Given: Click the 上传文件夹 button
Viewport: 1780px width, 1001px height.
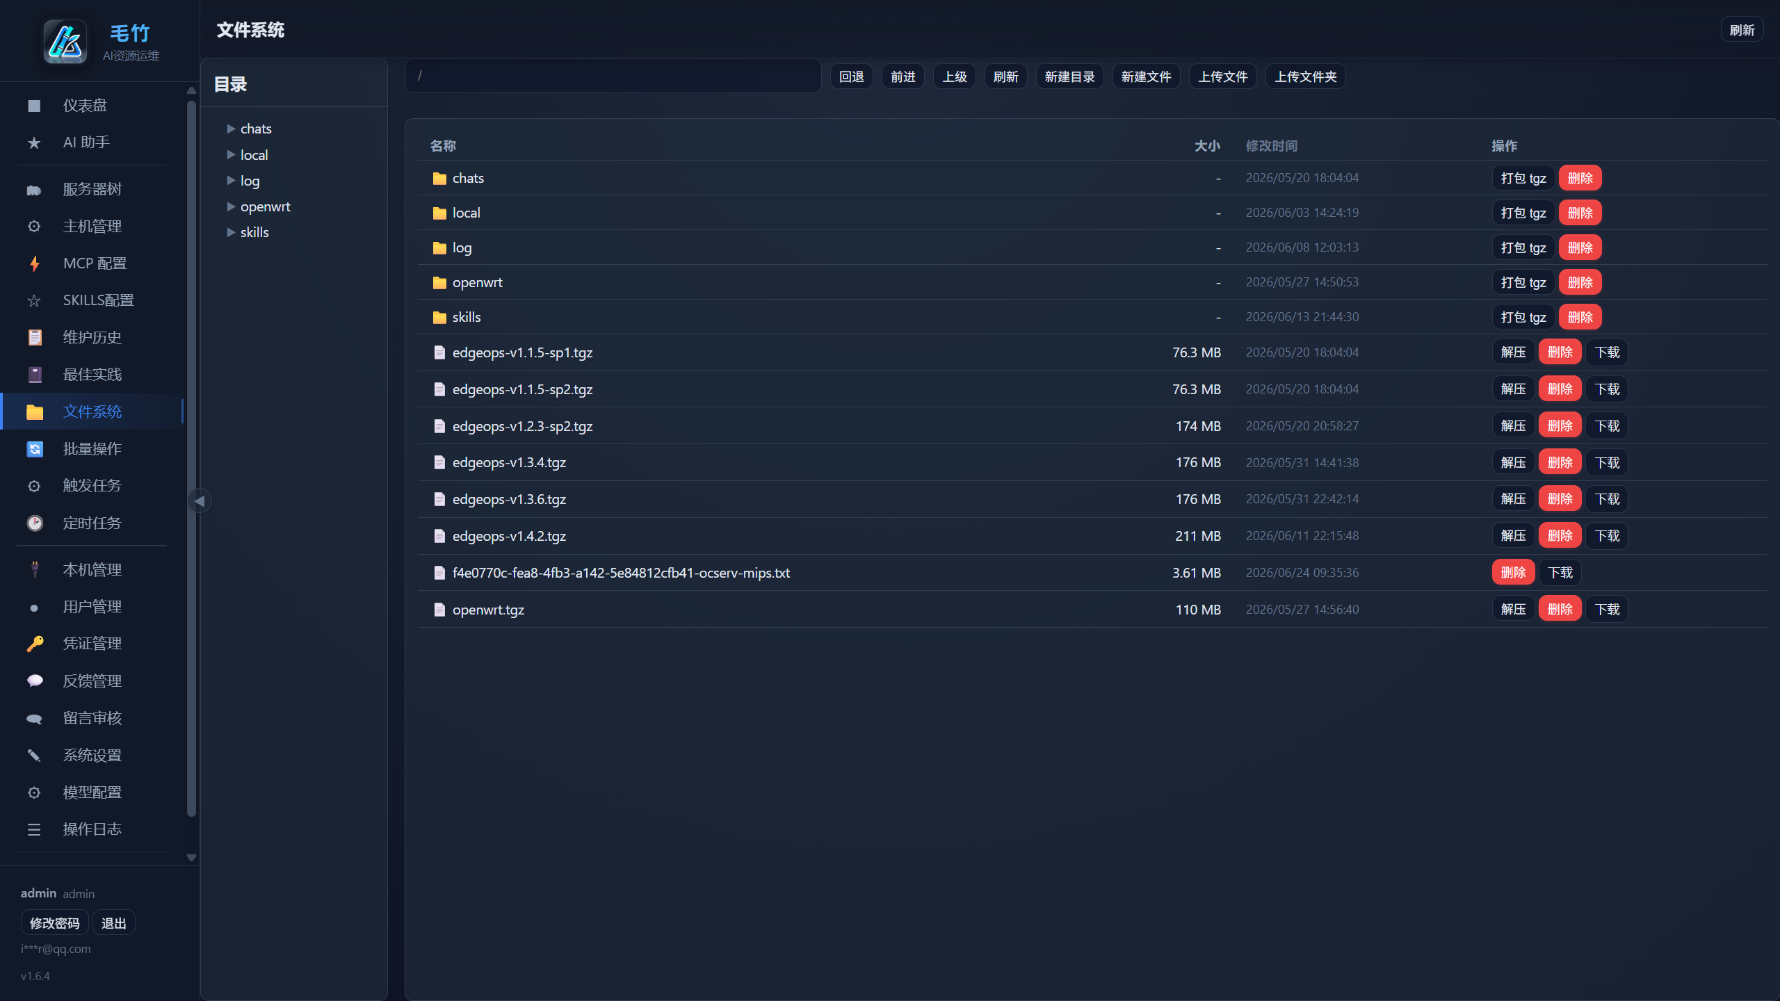Looking at the screenshot, I should 1306,76.
